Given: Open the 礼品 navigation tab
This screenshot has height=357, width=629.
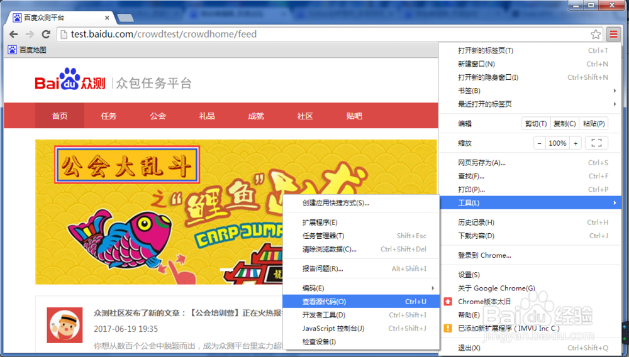Looking at the screenshot, I should pyautogui.click(x=207, y=116).
